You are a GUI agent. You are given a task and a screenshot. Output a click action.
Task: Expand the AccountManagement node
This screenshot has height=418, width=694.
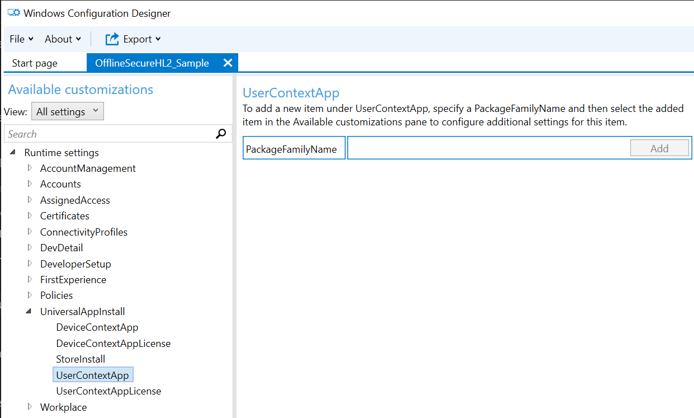30,168
